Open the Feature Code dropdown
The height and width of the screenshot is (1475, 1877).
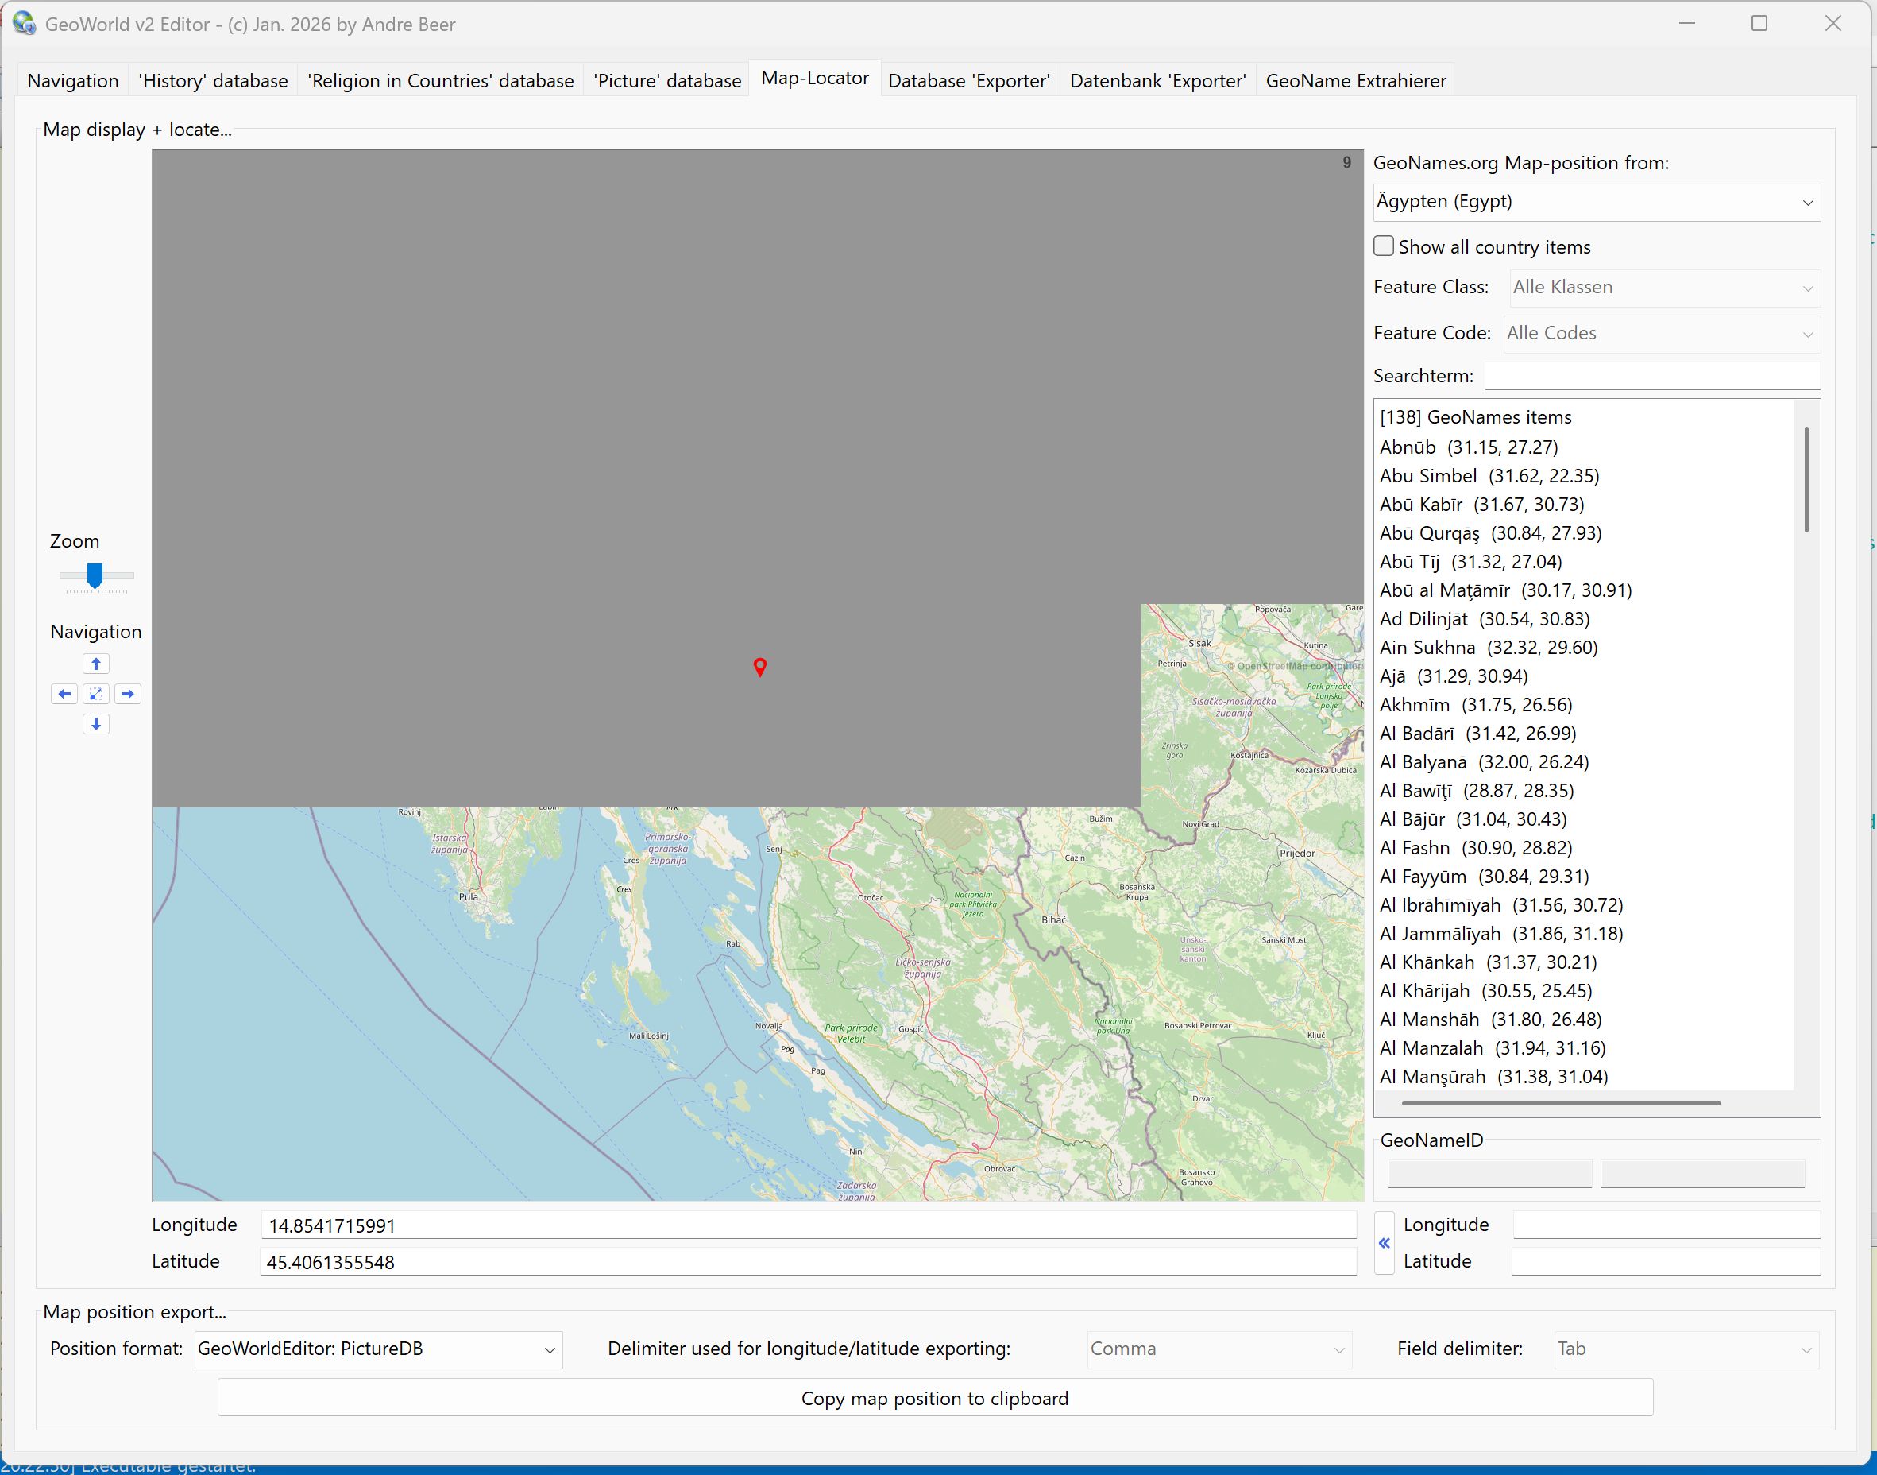click(1661, 335)
